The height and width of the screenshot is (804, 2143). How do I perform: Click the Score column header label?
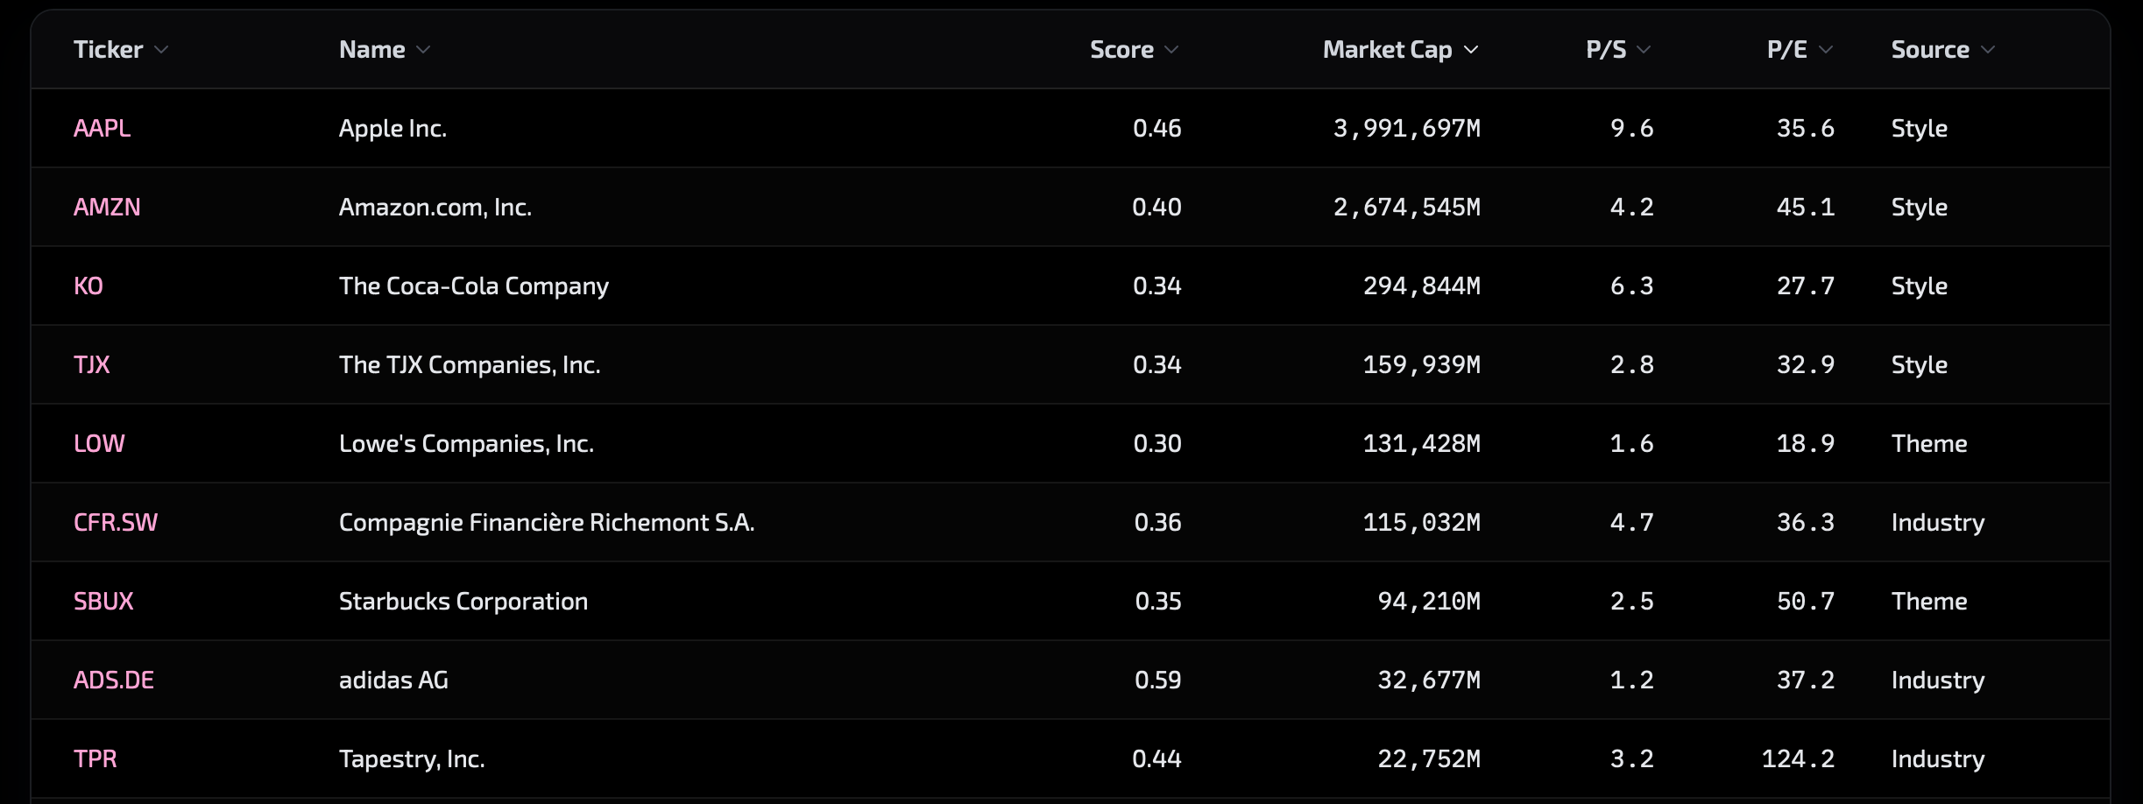pos(1121,50)
